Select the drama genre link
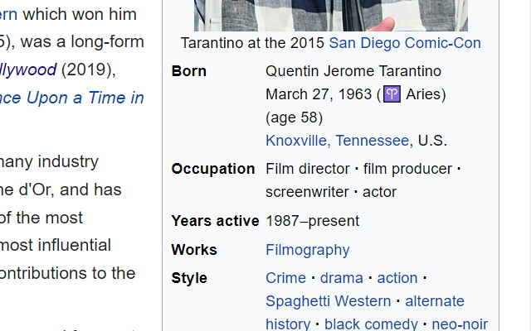The height and width of the screenshot is (331, 531). (x=341, y=278)
